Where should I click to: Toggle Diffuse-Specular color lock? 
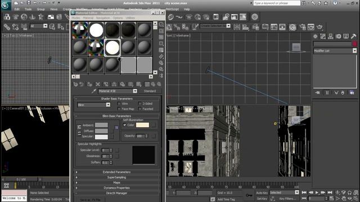pos(79,134)
